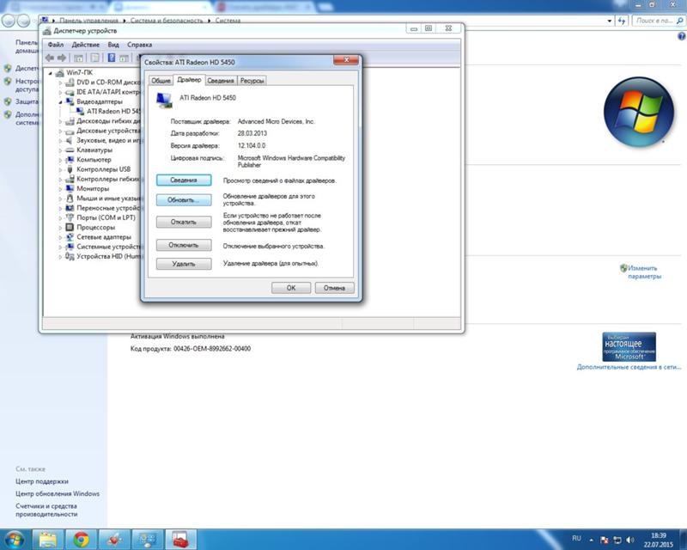Click the Сетевые адаптеры network icon
This screenshot has width=687, height=550.
coord(70,237)
